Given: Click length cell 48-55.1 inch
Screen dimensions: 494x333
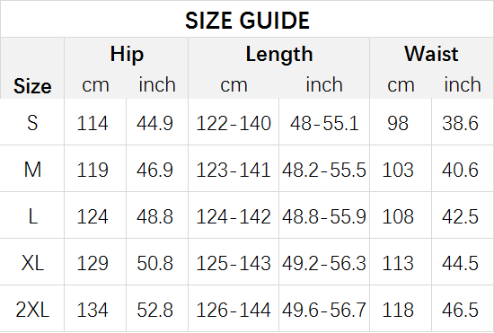Looking at the screenshot, I should (x=324, y=123).
